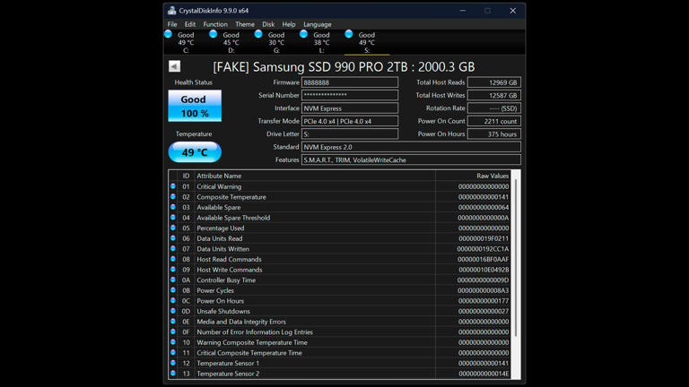Click Rotation Rate value field
Image resolution: width=689 pixels, height=387 pixels.
(x=494, y=107)
